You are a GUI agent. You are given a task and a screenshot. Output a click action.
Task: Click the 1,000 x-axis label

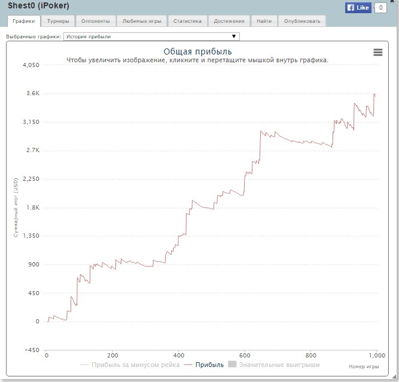[377, 356]
